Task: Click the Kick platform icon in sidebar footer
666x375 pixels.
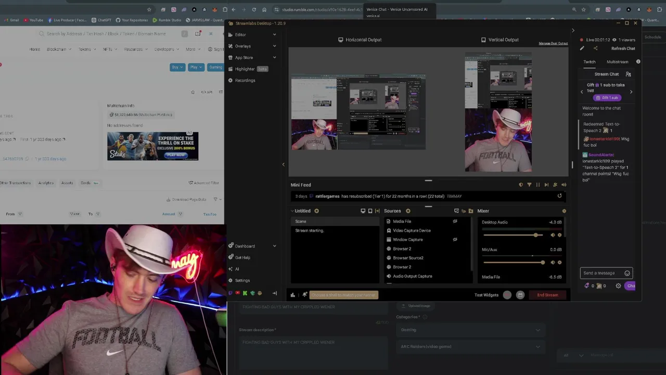Action: (245, 293)
